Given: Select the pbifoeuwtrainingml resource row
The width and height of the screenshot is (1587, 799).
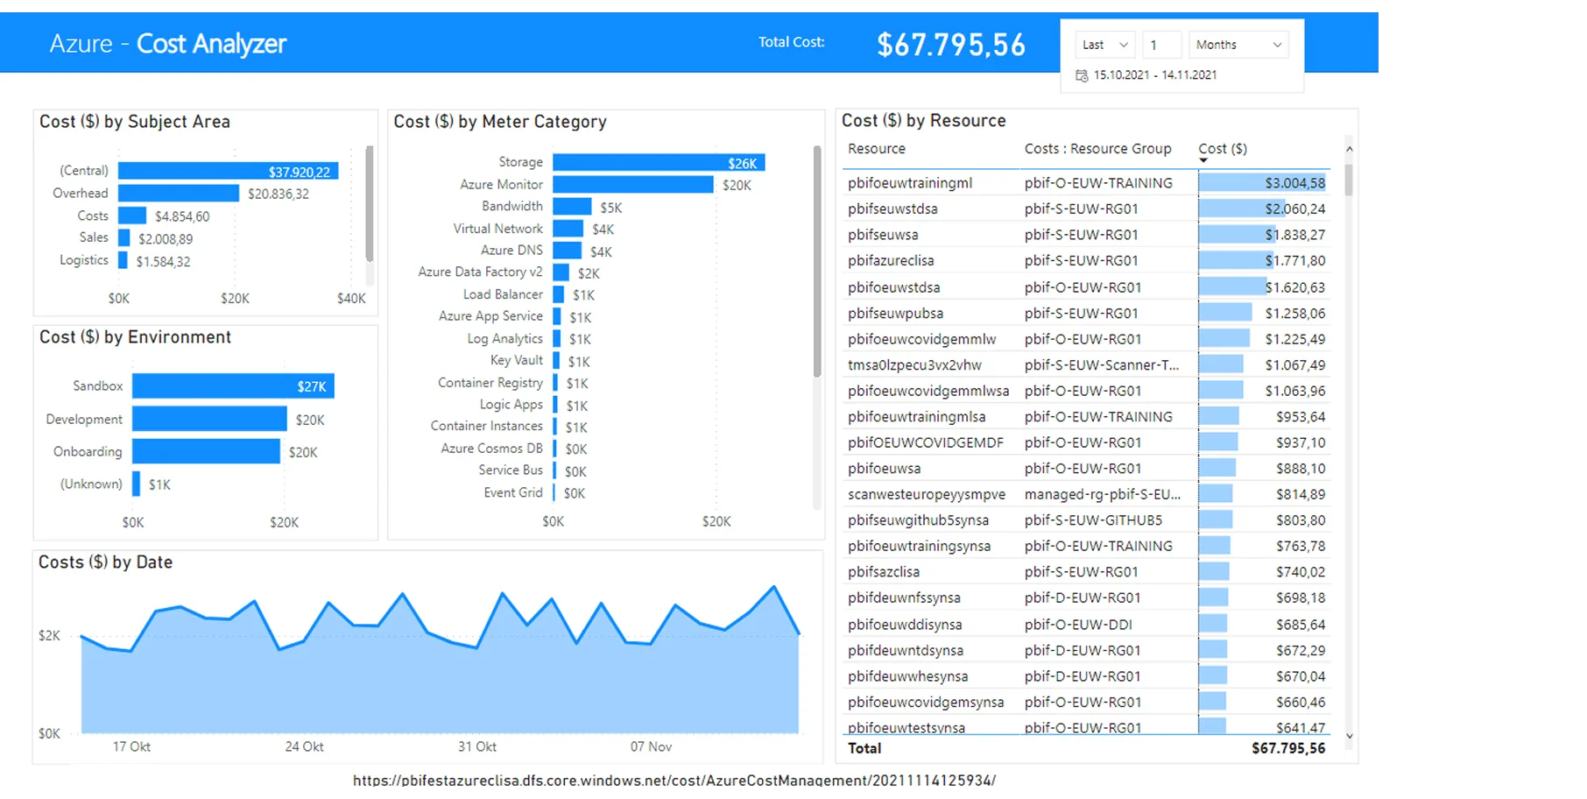Looking at the screenshot, I should [910, 183].
